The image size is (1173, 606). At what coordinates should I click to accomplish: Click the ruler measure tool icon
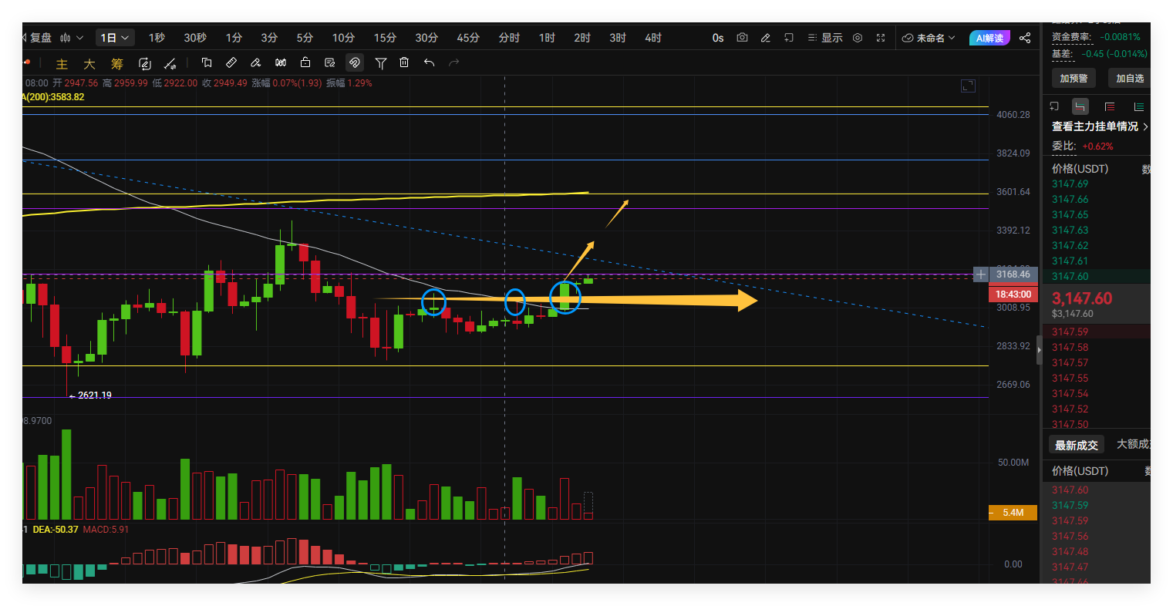[x=231, y=62]
